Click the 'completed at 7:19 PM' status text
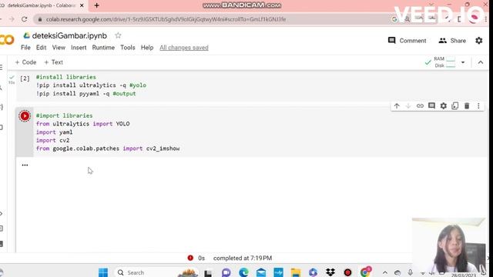This screenshot has height=277, width=493. click(x=243, y=258)
